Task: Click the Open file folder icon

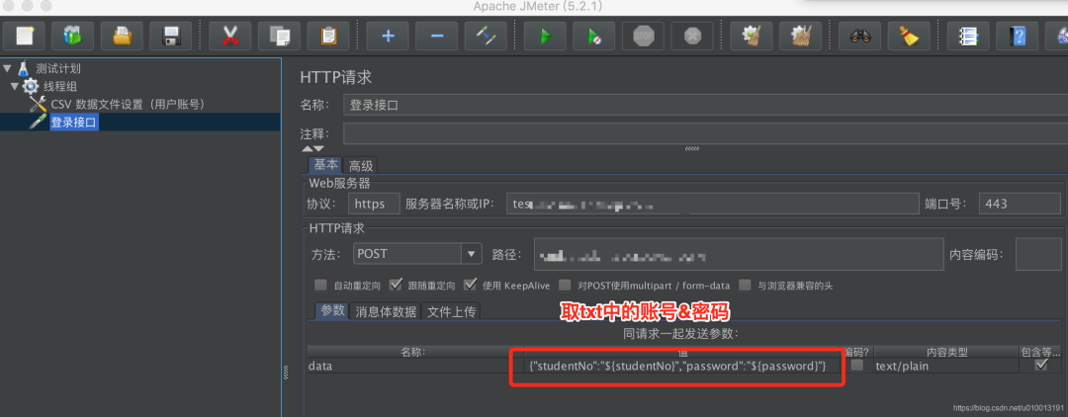Action: click(x=122, y=36)
